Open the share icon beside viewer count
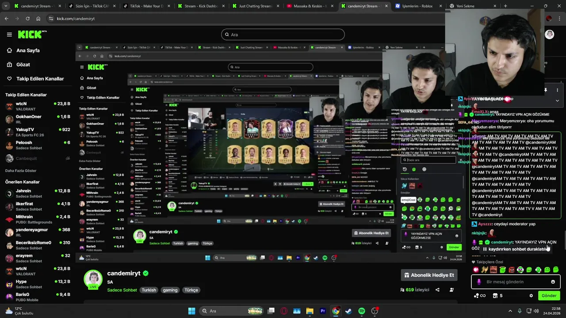 click(437, 290)
